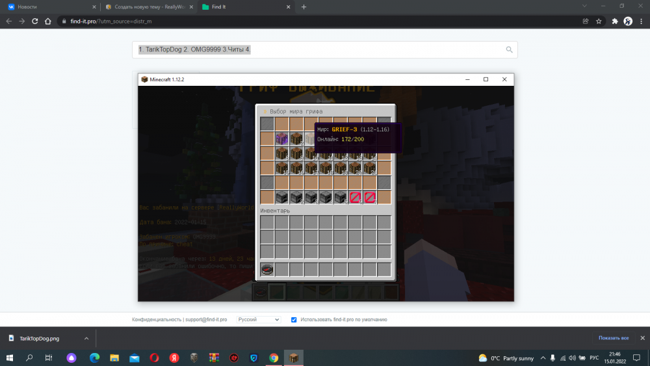Choose the crafting table numbered 21
650x366 pixels.
(370, 168)
